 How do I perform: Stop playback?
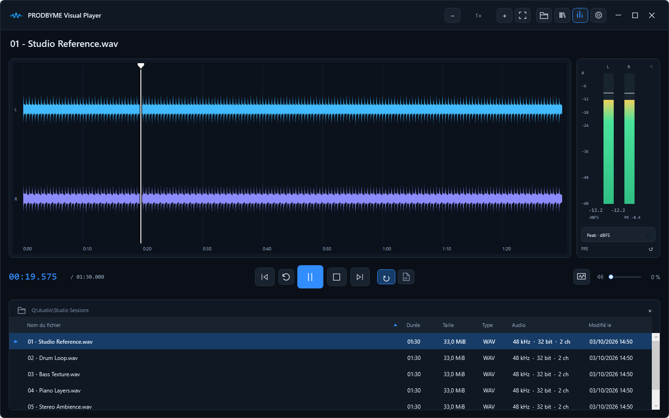(337, 277)
